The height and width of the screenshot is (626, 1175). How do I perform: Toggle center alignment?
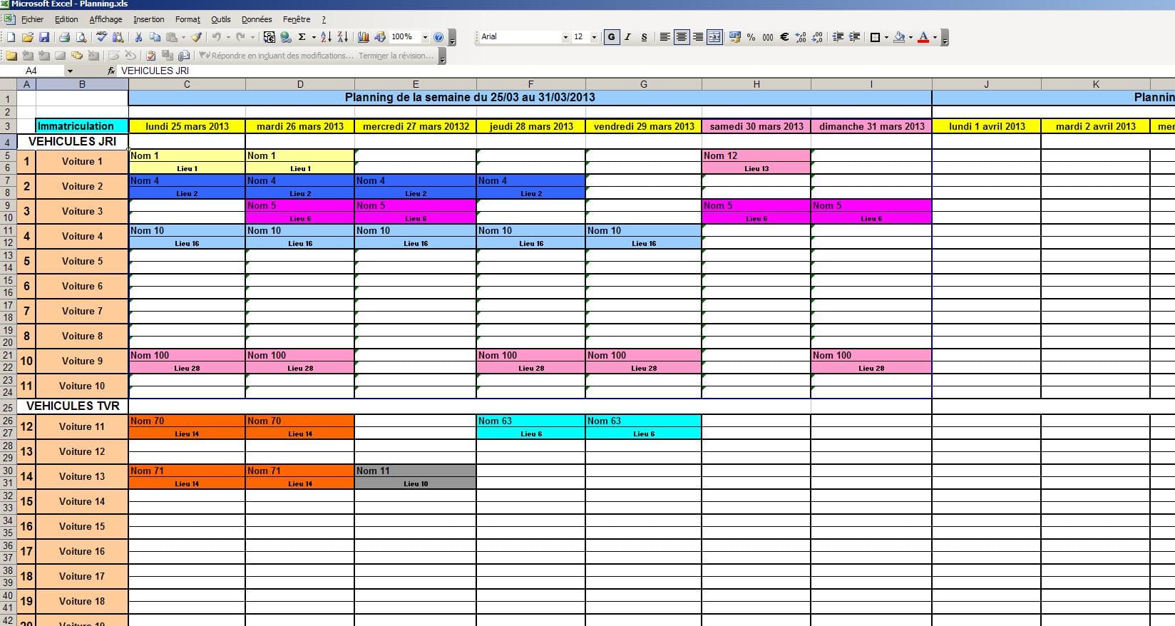point(681,37)
